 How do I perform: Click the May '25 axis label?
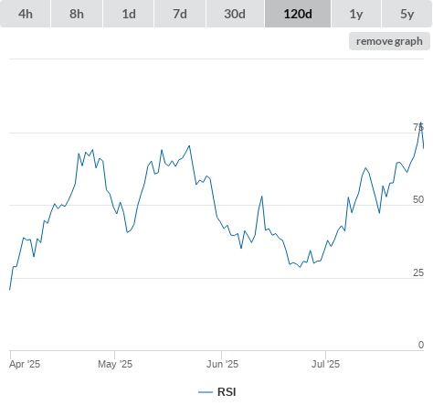click(x=115, y=364)
